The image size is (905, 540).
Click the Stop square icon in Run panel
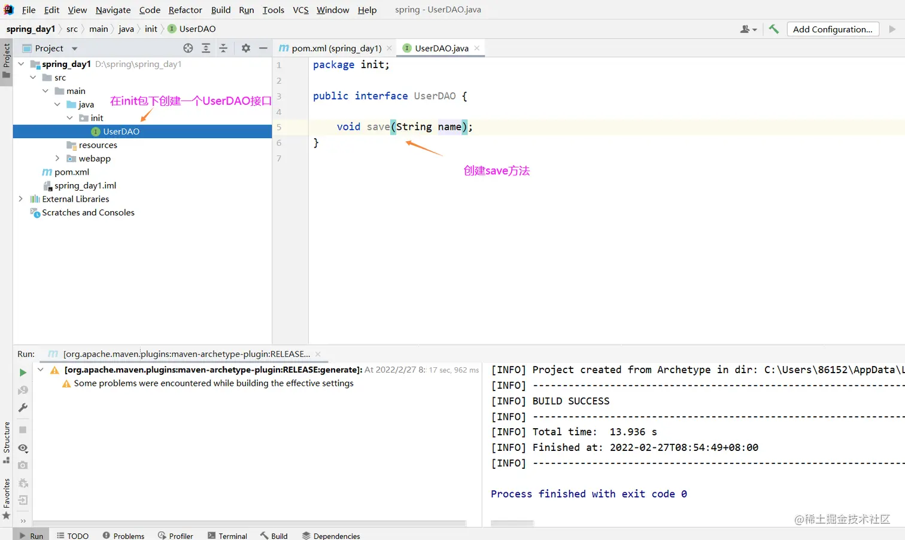coord(23,430)
